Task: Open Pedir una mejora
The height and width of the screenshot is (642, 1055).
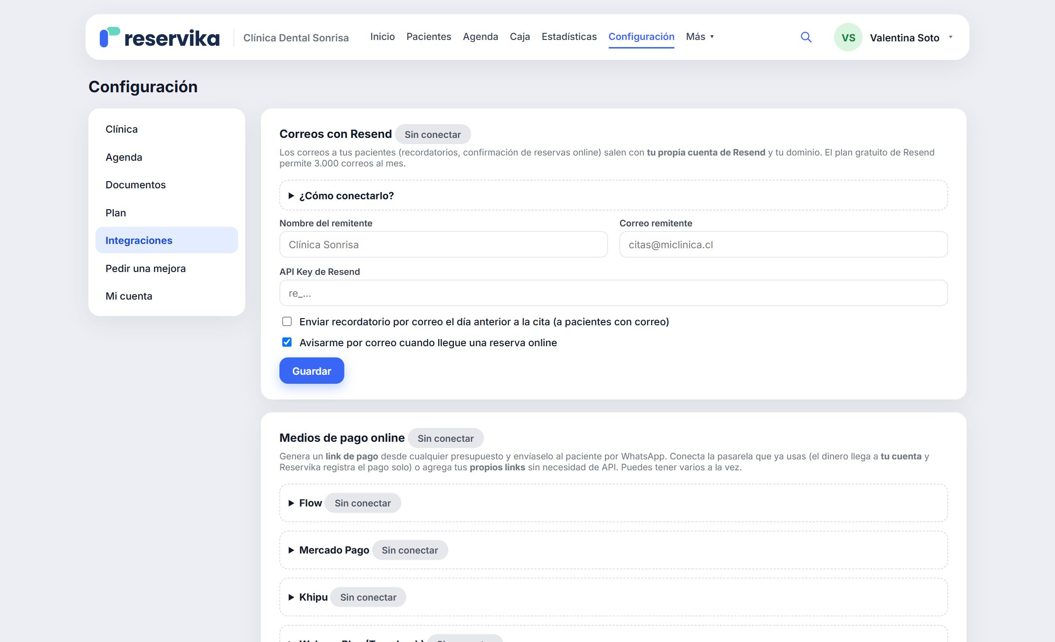Action: tap(167, 268)
